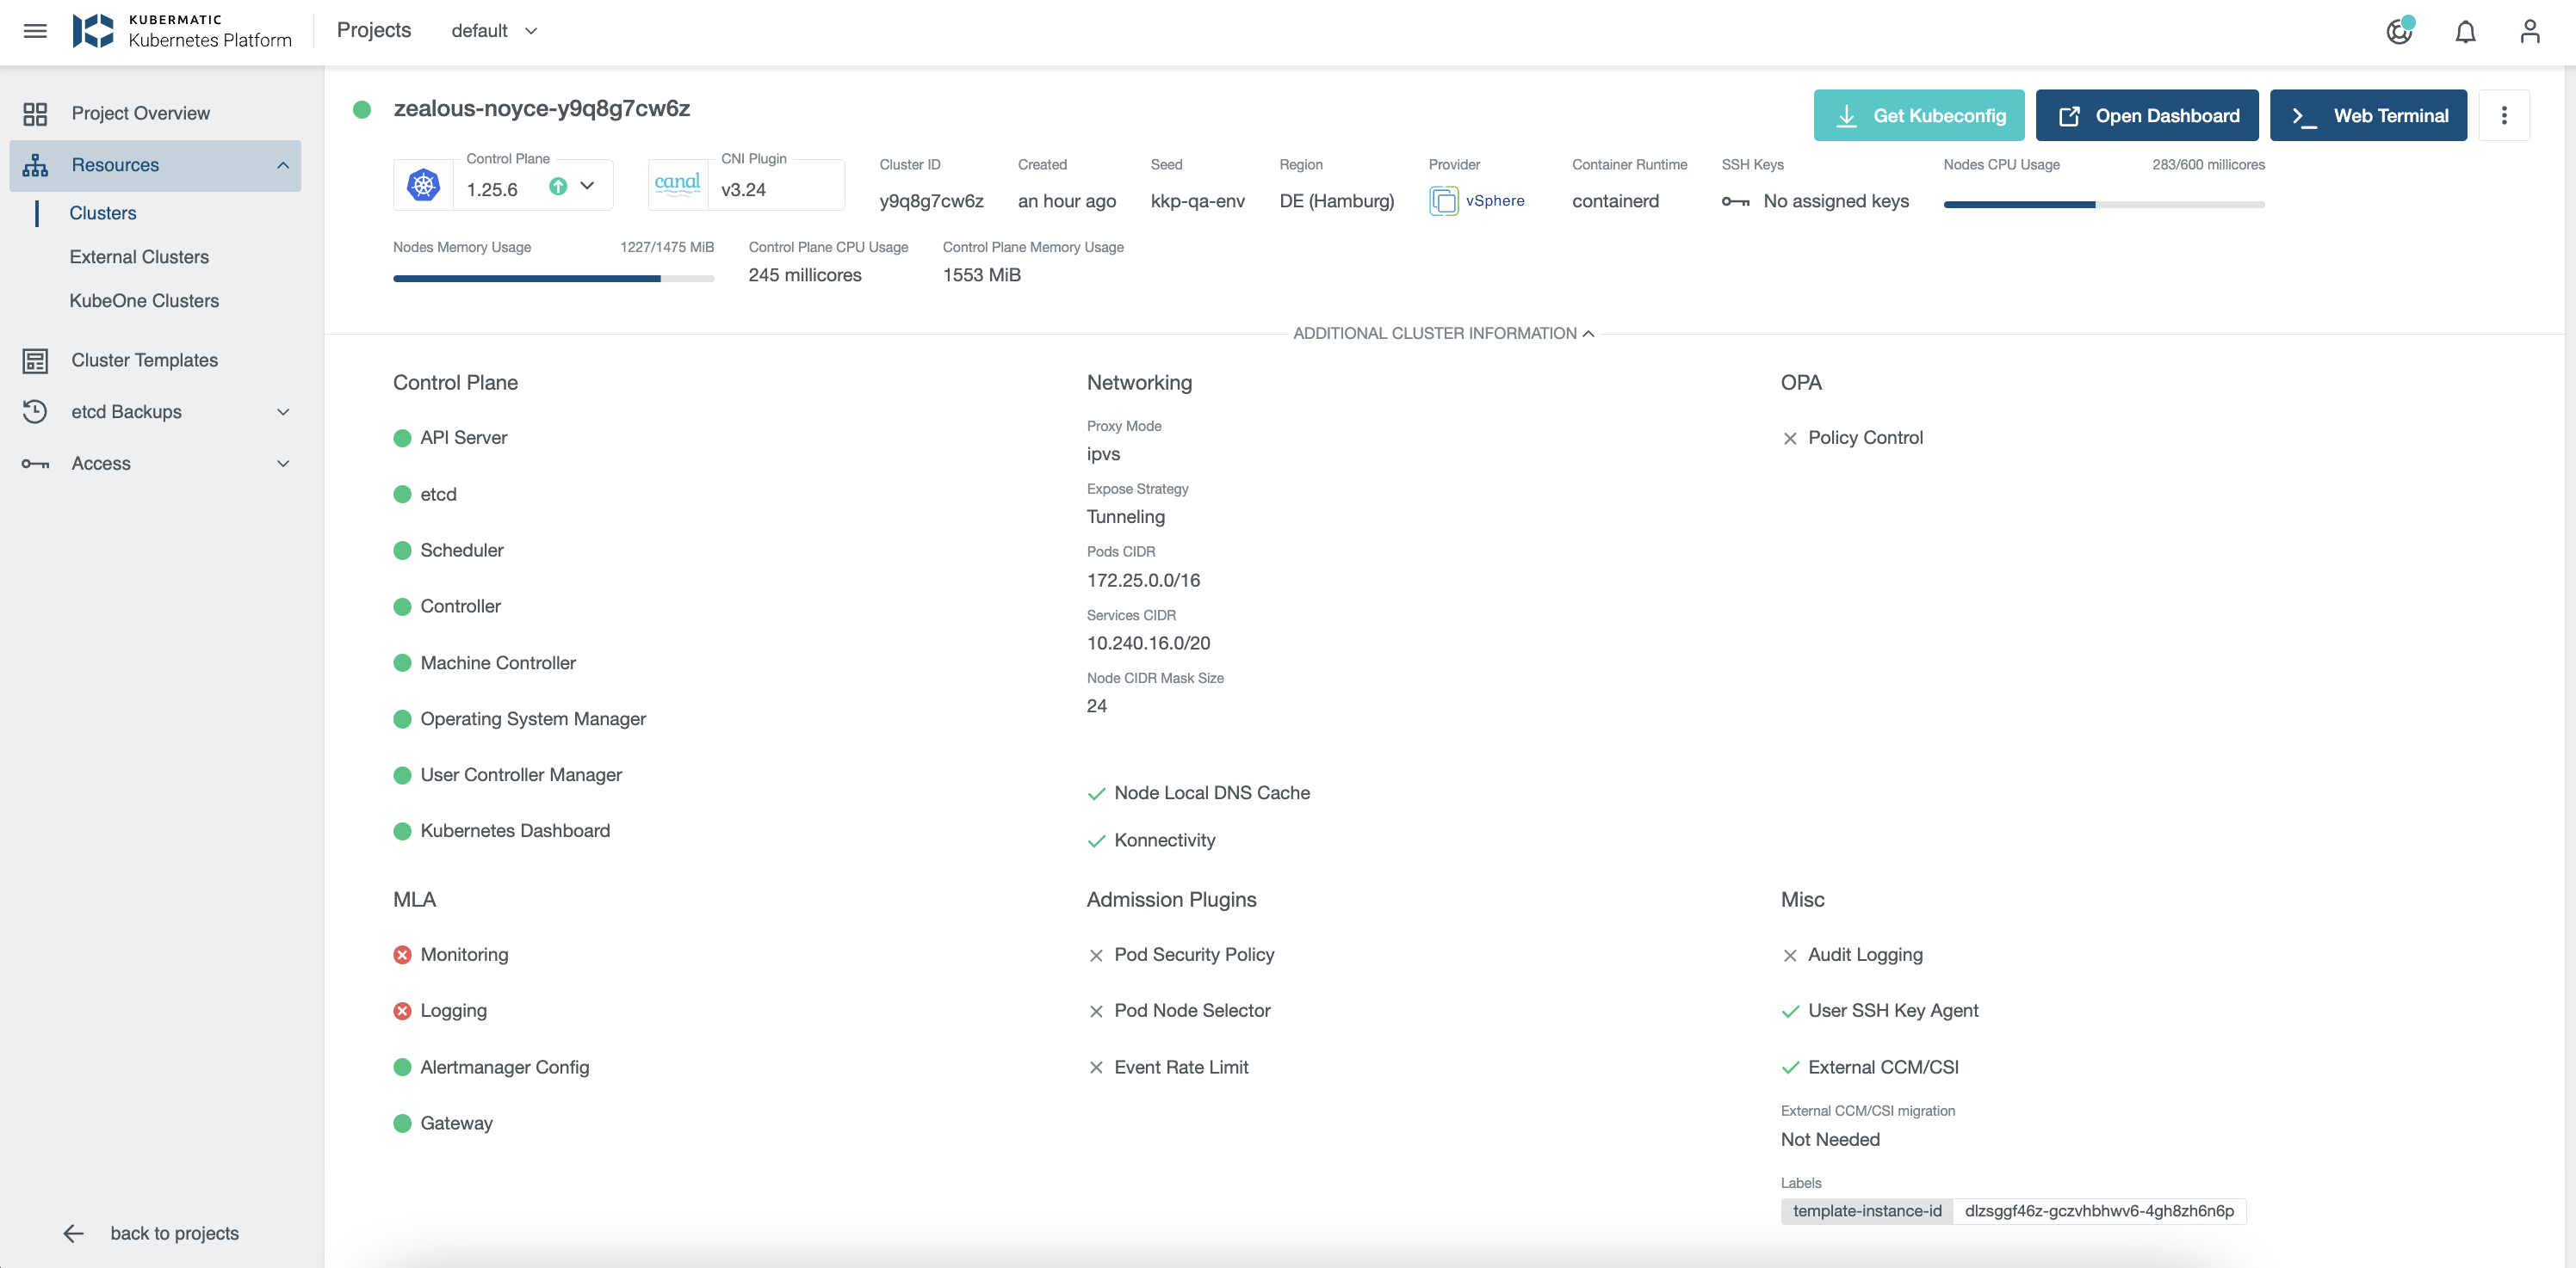Collapse Additional Cluster Information section
Image resolution: width=2576 pixels, height=1268 pixels.
1443,334
